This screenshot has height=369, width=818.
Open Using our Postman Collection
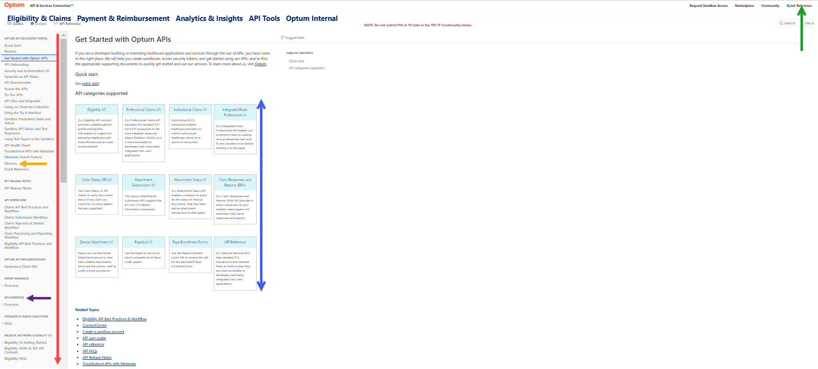27,107
